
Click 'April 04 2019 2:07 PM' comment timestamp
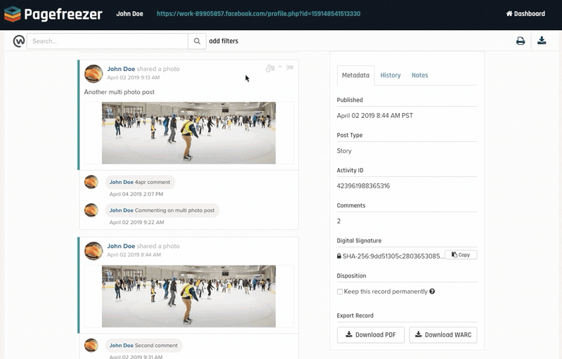tap(136, 194)
